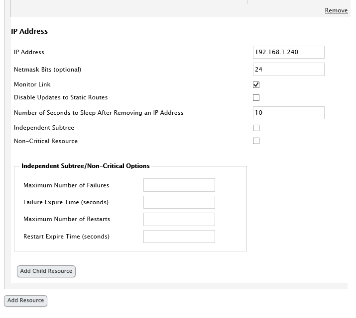Select the Netmask Bits input field
The height and width of the screenshot is (318, 356).
pyautogui.click(x=288, y=69)
